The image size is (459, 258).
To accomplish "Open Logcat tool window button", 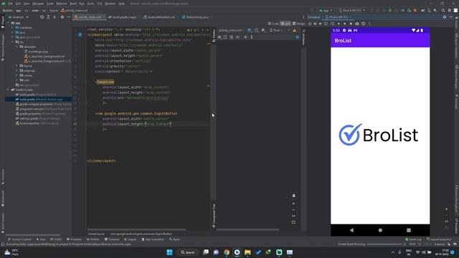I will tap(131, 239).
